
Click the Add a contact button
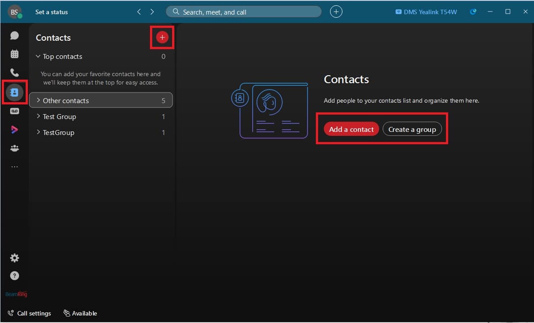pyautogui.click(x=351, y=129)
